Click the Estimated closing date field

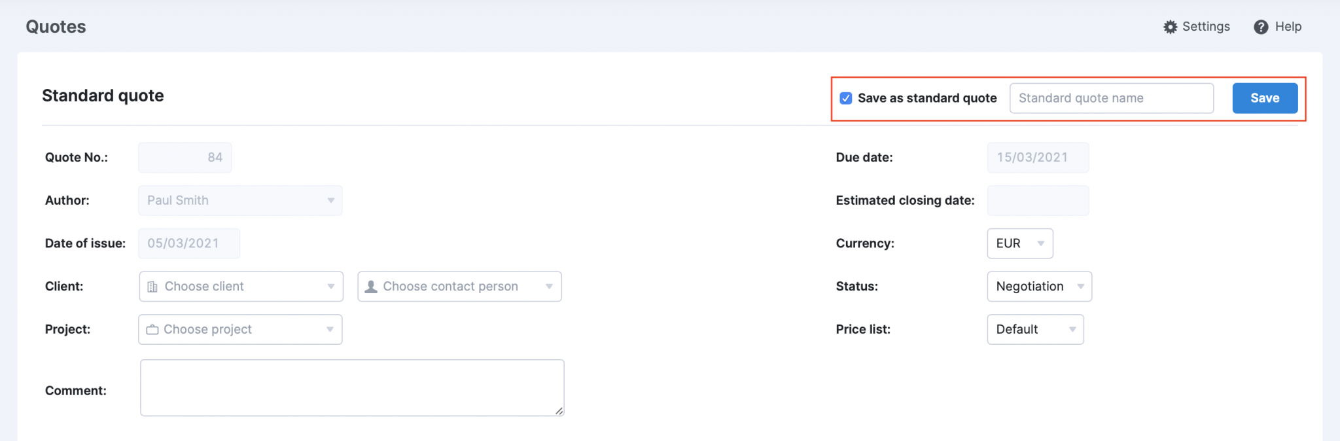pyautogui.click(x=1038, y=200)
